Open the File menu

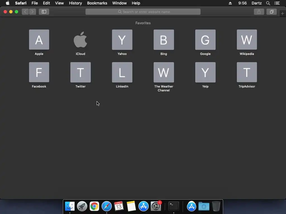tap(35, 3)
